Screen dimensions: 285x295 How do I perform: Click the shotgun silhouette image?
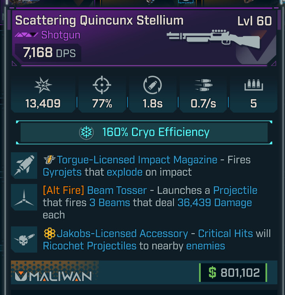tap(214, 38)
